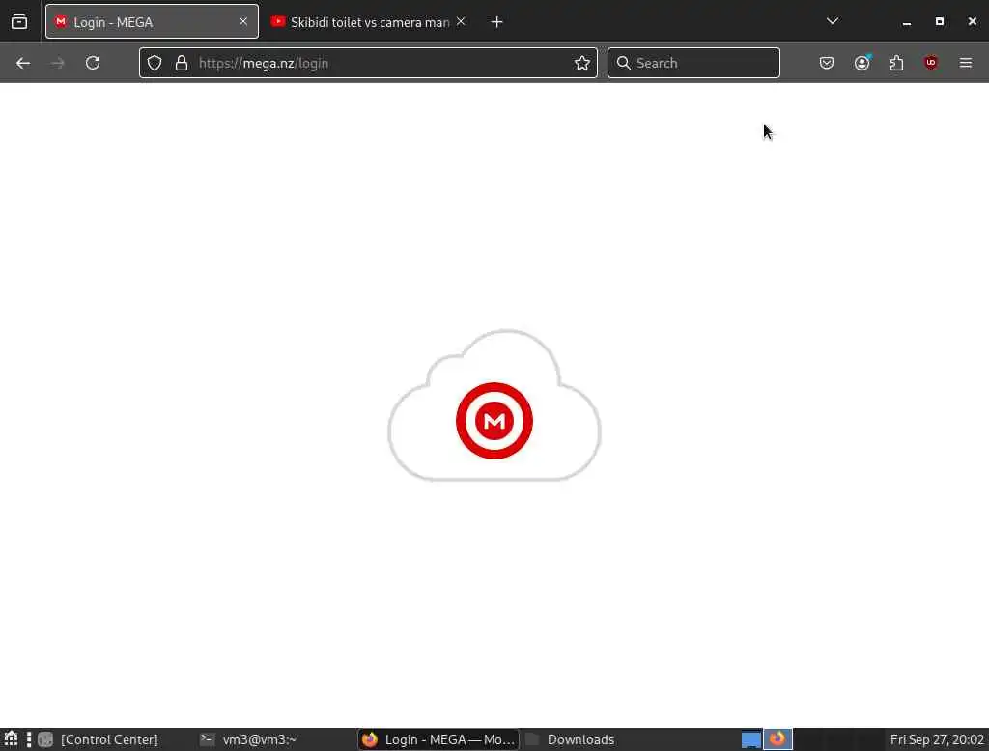Viewport: 989px width, 751px height.
Task: Open Firefox recent browsing view button
Action: (19, 22)
